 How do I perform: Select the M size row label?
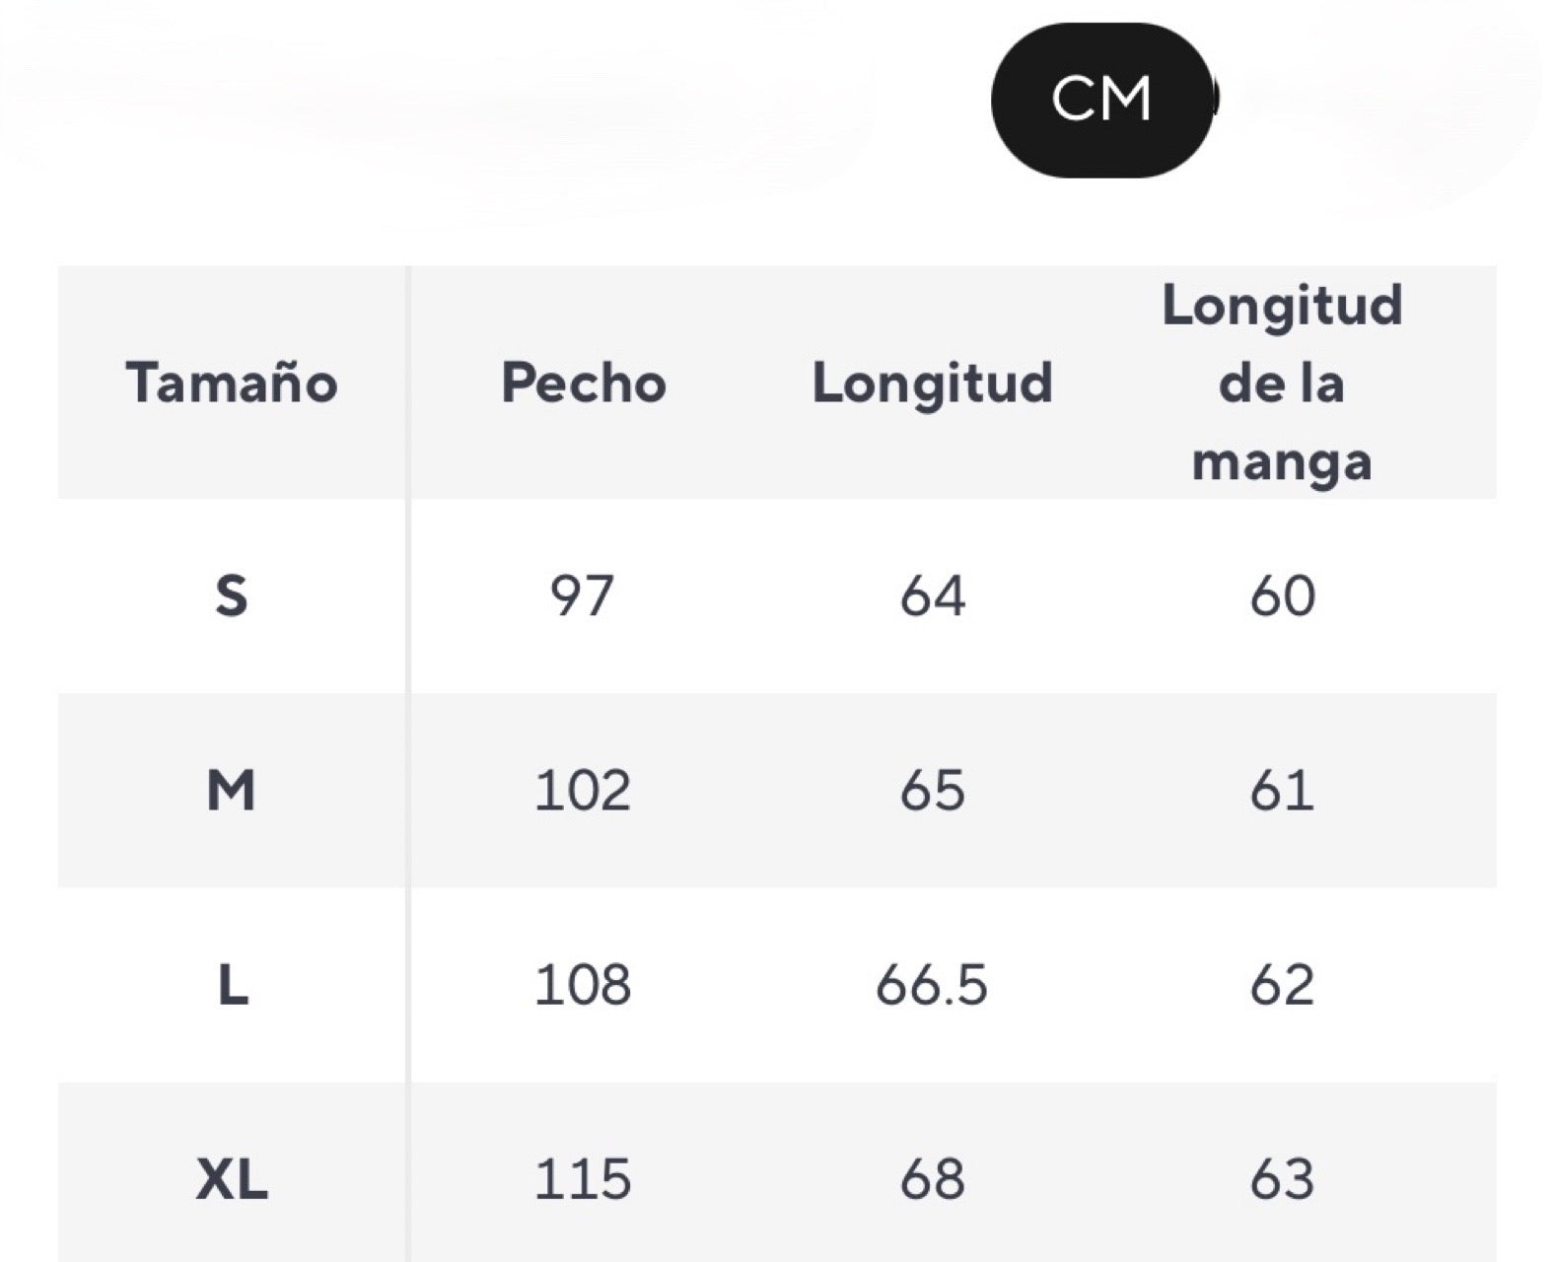[x=232, y=790]
